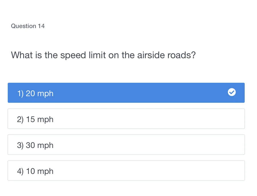
Task: Click the "2)" number of the second answer
Action: coord(20,119)
